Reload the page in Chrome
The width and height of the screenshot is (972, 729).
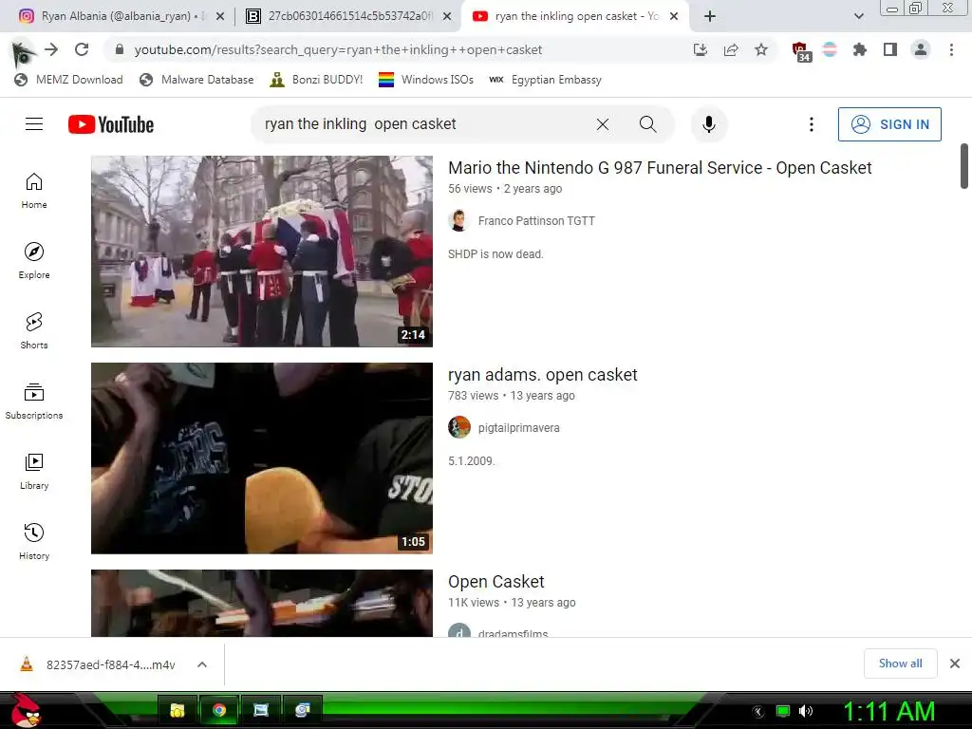(82, 49)
